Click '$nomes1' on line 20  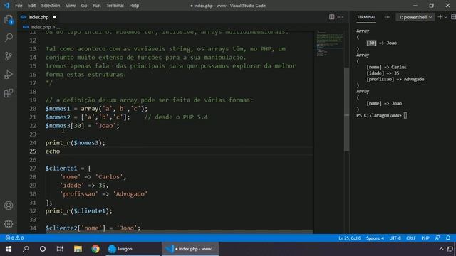(58, 109)
